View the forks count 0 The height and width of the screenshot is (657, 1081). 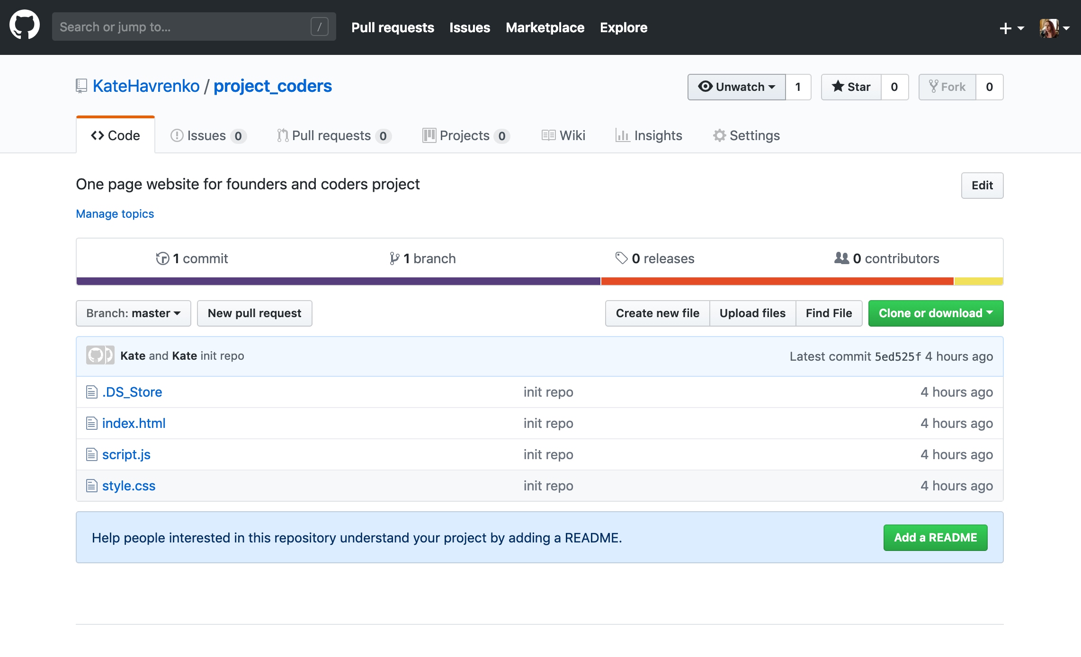990,87
